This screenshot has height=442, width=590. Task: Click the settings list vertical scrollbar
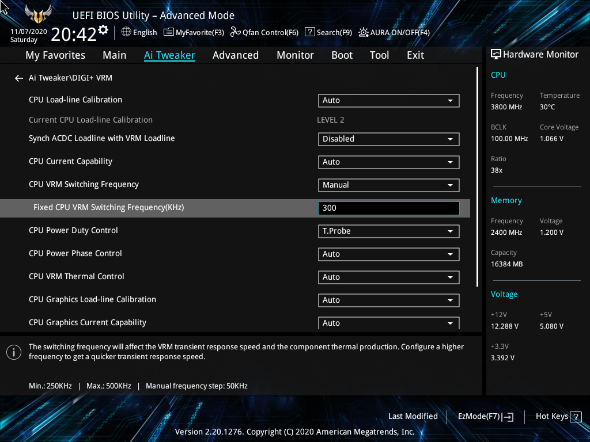(x=478, y=177)
